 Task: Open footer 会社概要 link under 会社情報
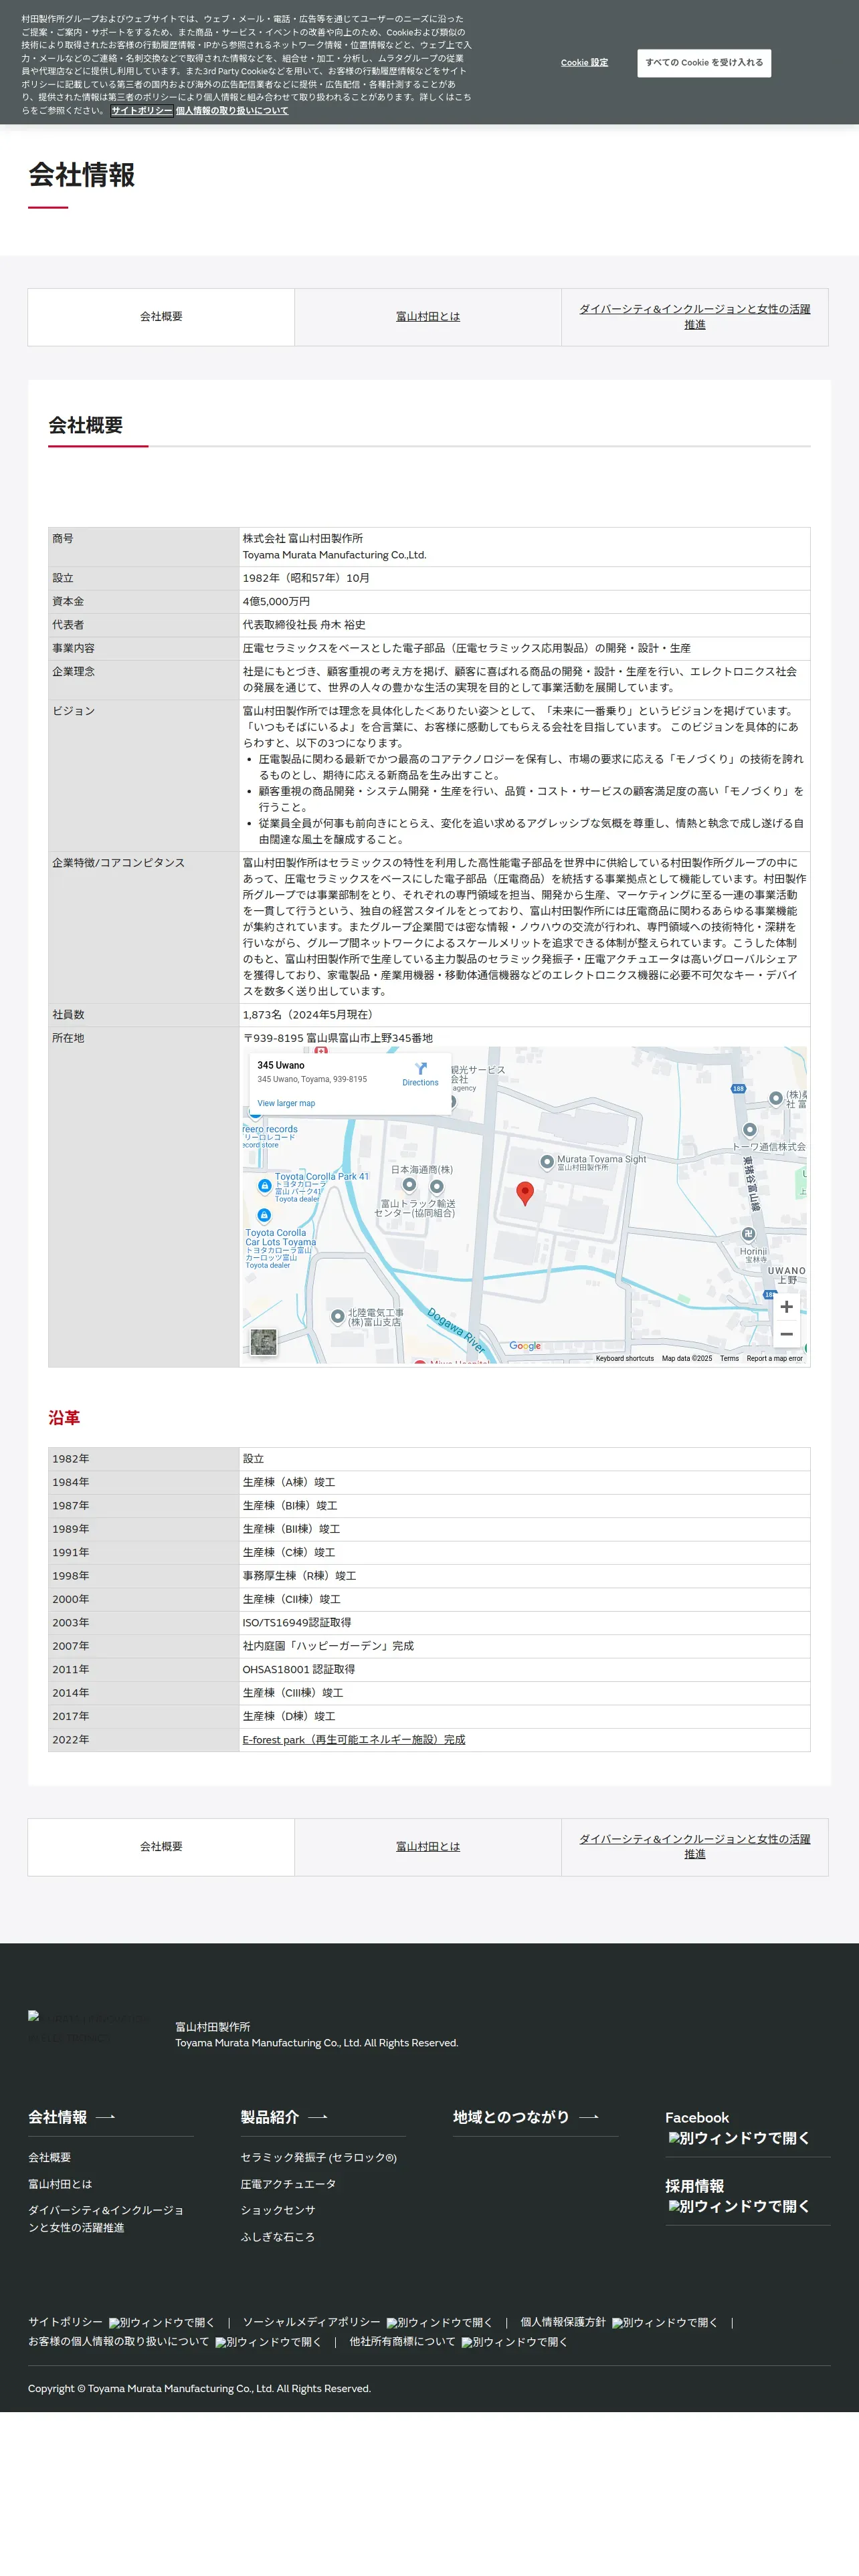click(x=49, y=2158)
